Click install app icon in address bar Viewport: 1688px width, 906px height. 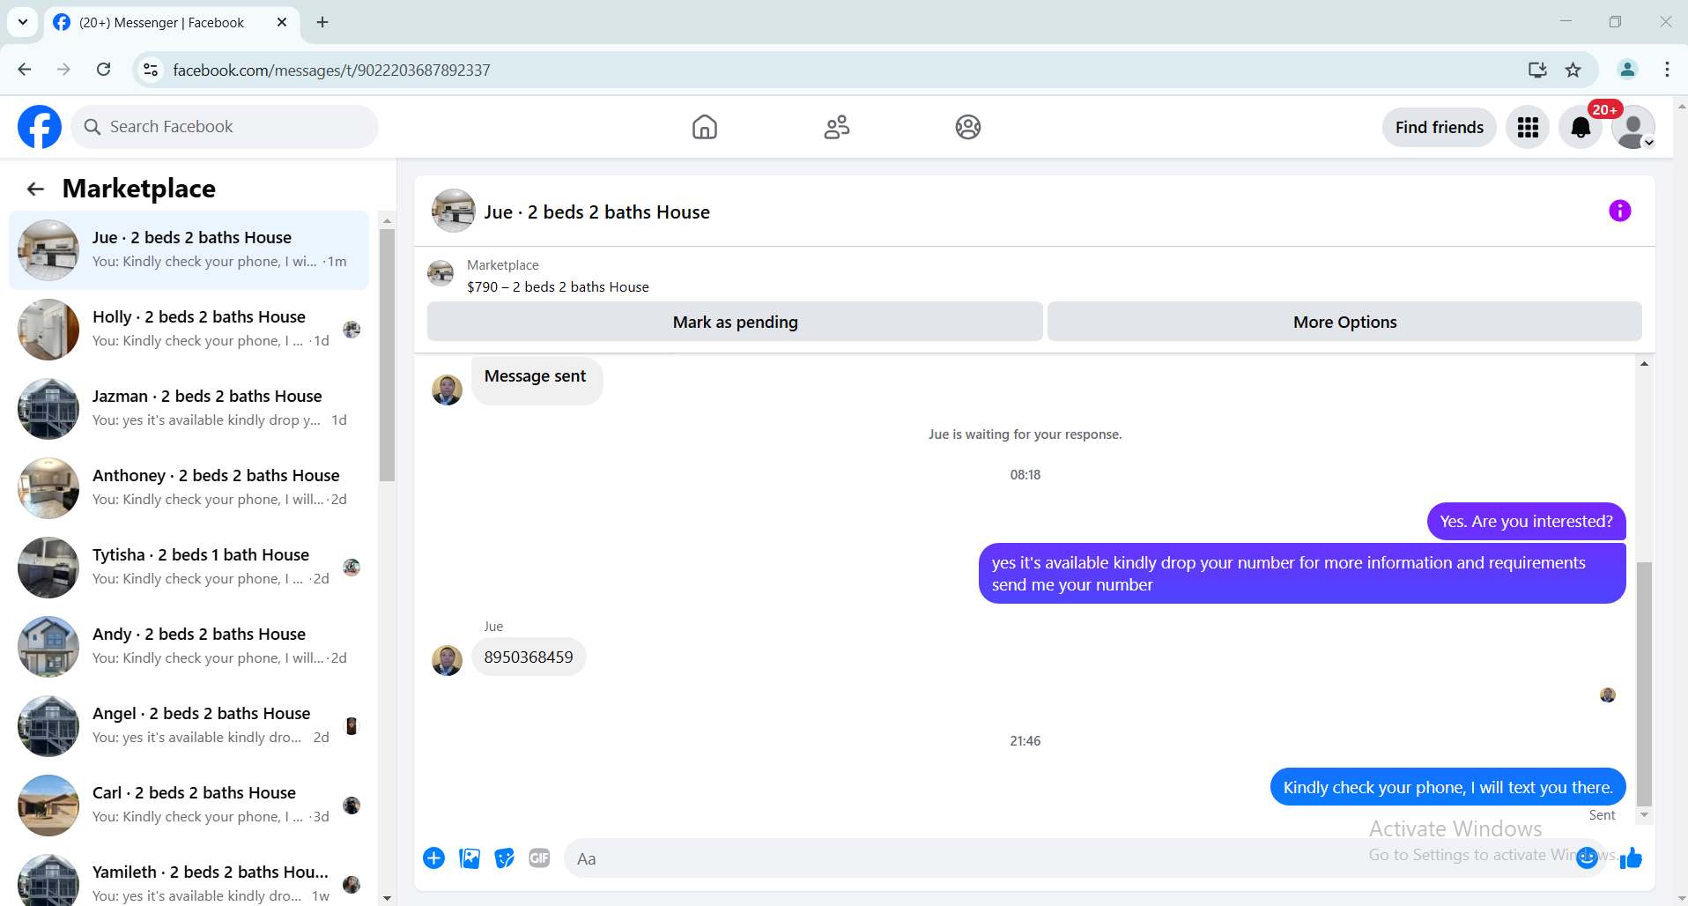click(1537, 70)
